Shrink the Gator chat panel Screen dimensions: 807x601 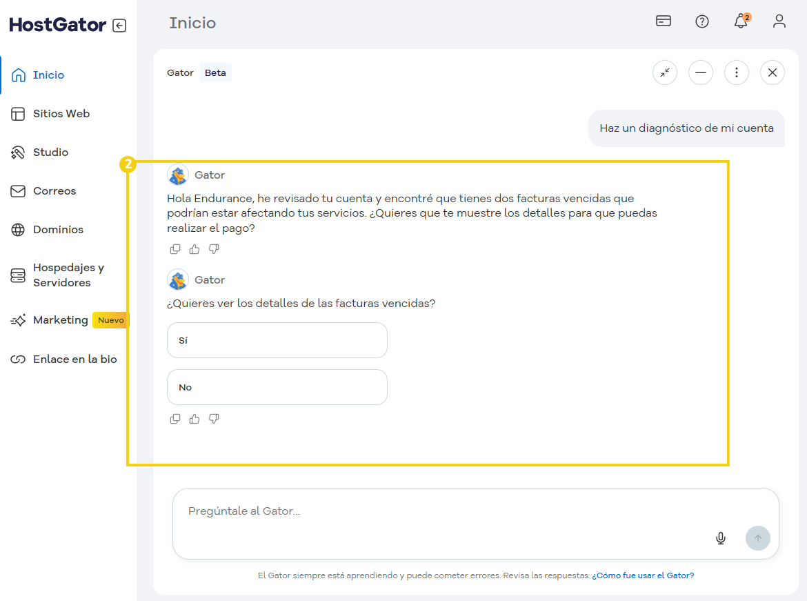tap(665, 72)
